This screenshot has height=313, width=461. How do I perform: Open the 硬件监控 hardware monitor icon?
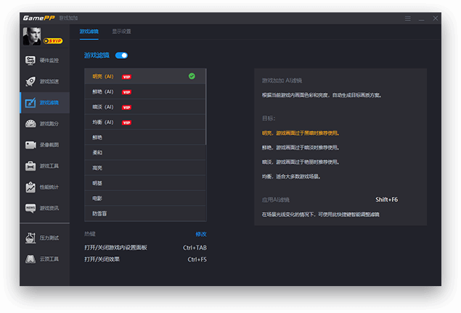click(x=30, y=60)
